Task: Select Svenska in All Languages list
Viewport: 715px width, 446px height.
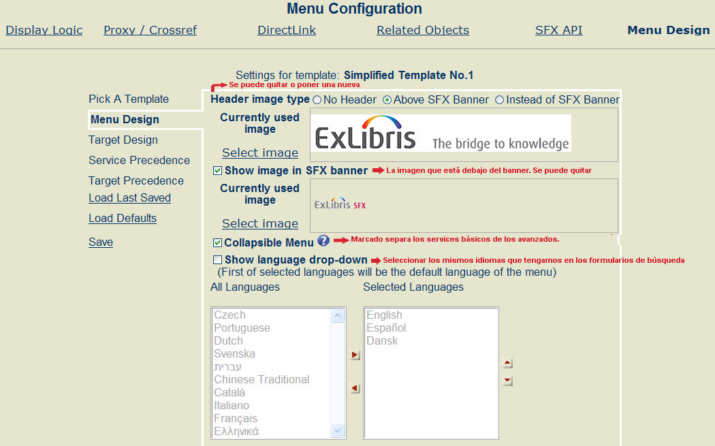Action: click(234, 354)
